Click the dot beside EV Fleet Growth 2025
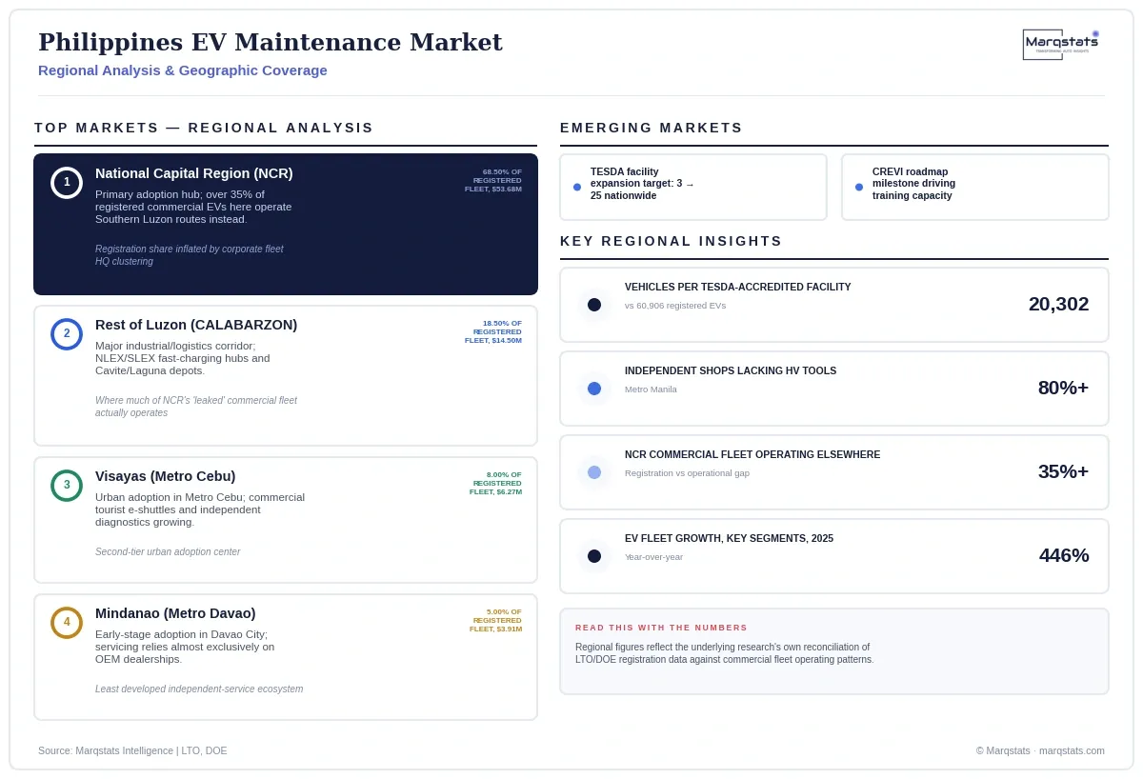Screen dimensions: 1143x779 [594, 556]
